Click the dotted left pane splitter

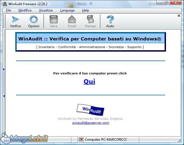(4, 83)
